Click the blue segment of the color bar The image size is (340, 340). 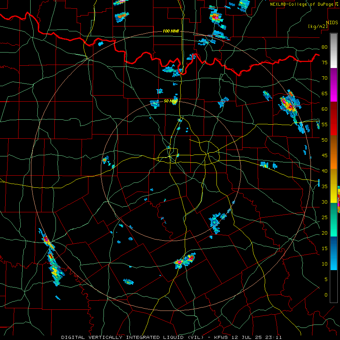334,253
